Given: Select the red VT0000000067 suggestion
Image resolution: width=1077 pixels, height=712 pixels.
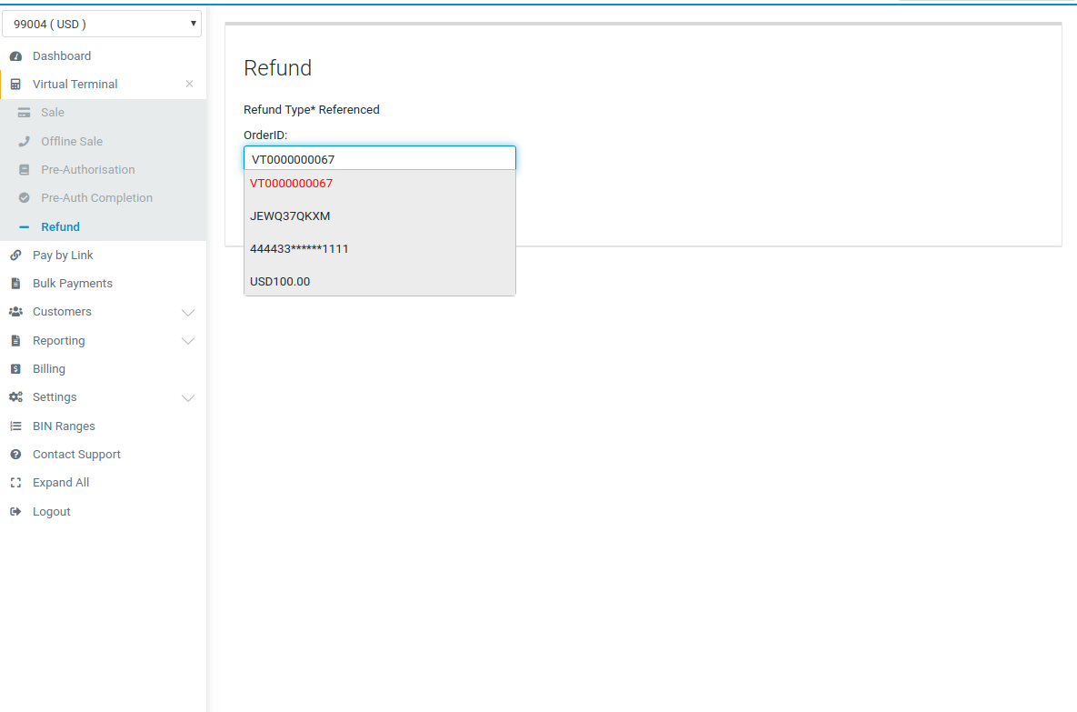Looking at the screenshot, I should coord(292,184).
